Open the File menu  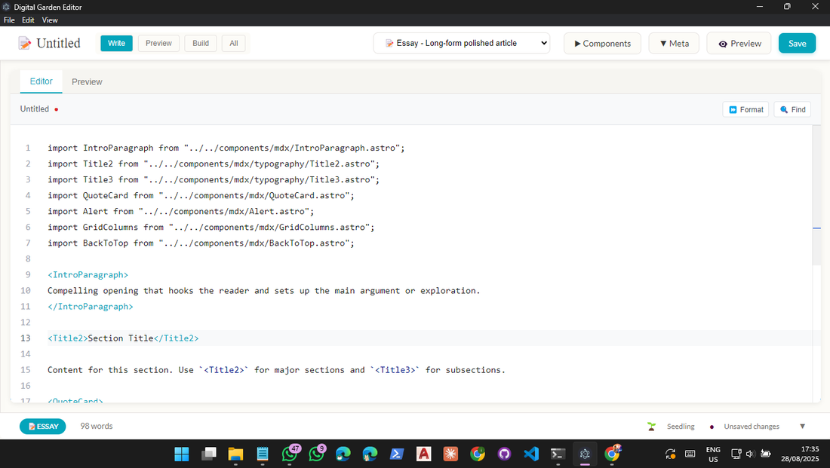click(8, 20)
